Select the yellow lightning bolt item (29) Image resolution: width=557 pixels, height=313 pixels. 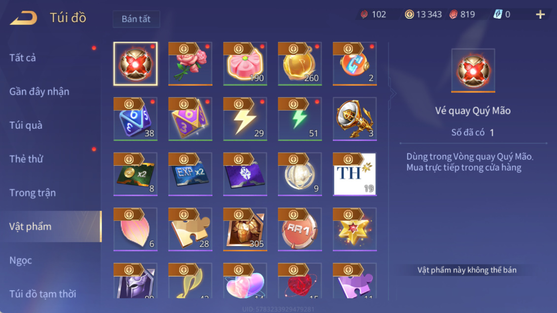click(245, 119)
